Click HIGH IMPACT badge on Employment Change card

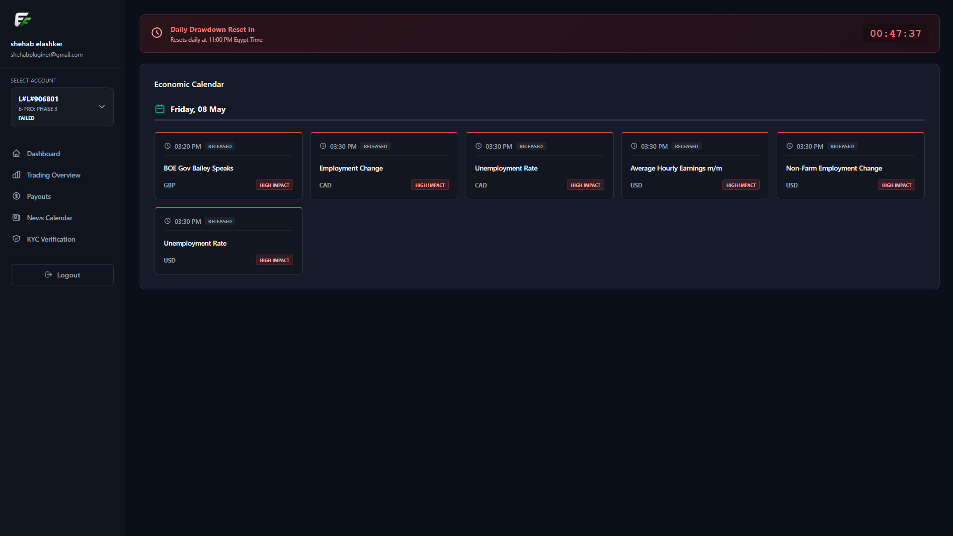[x=430, y=185]
